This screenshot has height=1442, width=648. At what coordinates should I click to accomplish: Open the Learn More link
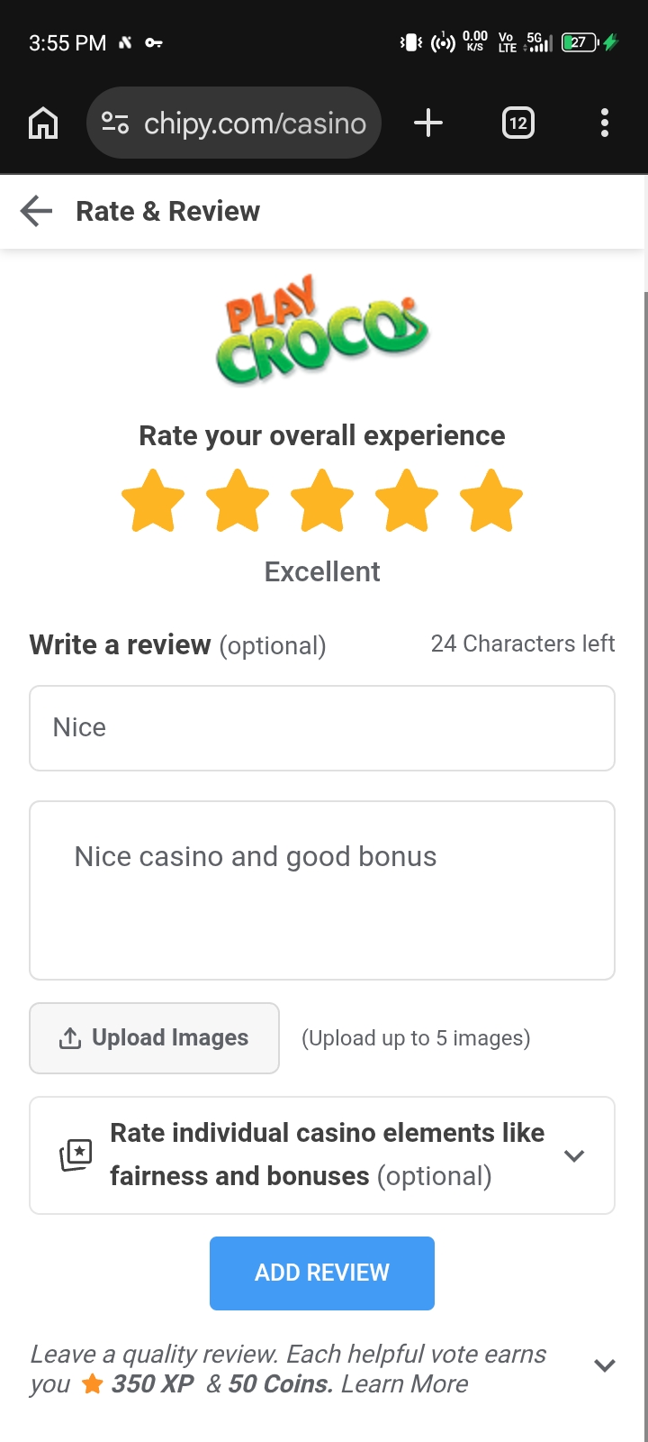(405, 1384)
